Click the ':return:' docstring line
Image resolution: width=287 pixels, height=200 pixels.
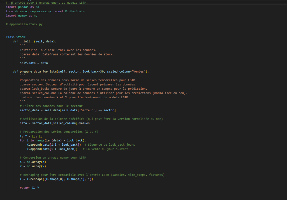tap(75, 97)
